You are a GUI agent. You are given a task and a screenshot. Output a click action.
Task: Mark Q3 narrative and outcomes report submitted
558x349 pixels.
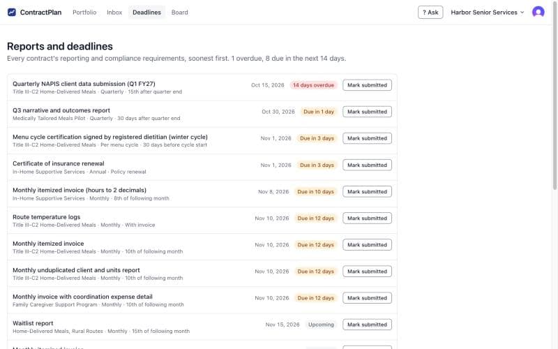coord(367,112)
